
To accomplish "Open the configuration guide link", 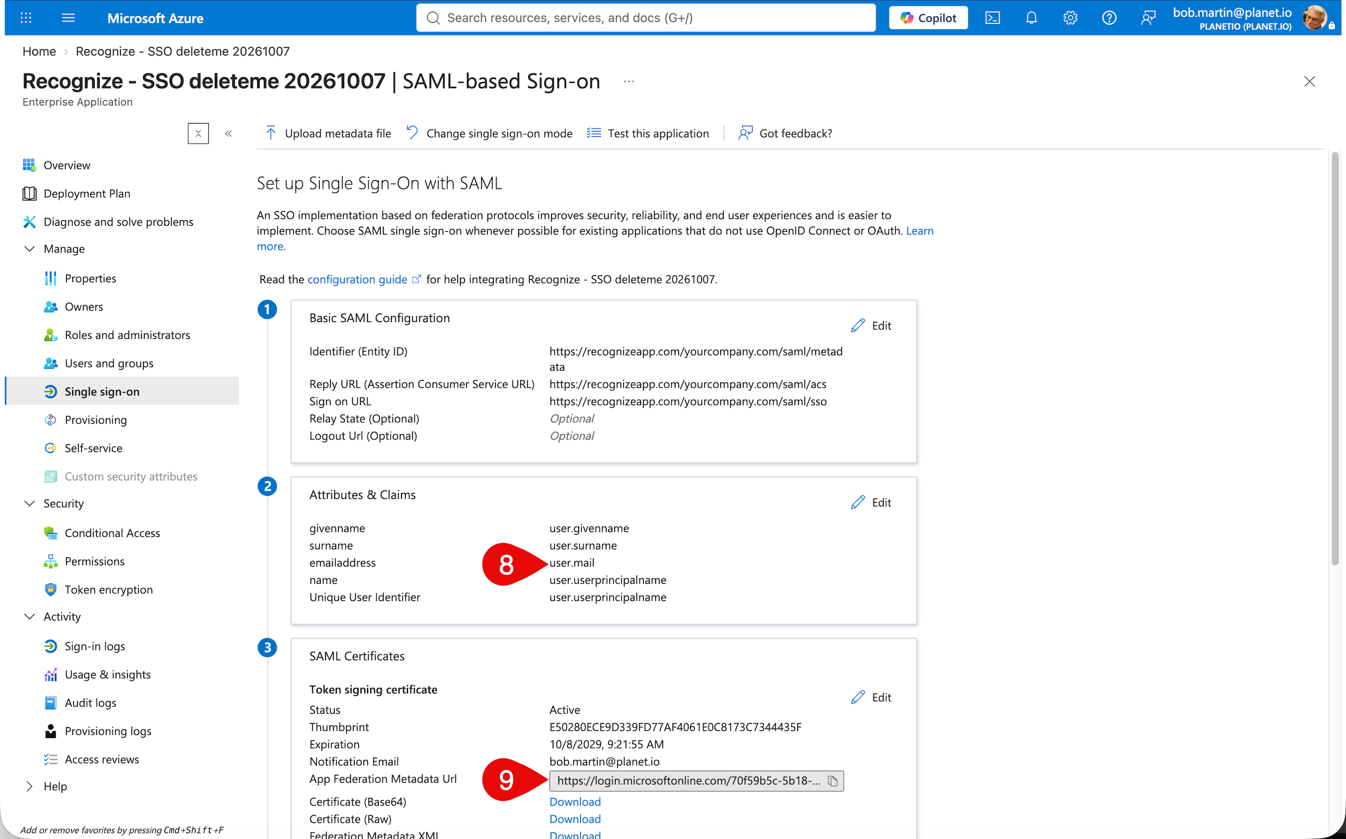I will [x=364, y=279].
